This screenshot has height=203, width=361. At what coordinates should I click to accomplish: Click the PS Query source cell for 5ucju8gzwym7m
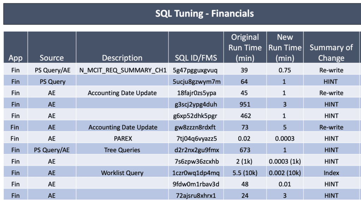pyautogui.click(x=52, y=81)
